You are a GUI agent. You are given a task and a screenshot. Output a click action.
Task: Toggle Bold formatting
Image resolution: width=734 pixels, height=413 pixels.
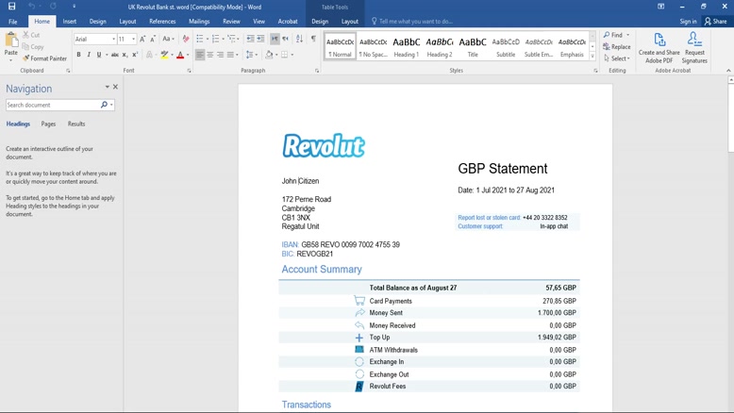(x=78, y=55)
